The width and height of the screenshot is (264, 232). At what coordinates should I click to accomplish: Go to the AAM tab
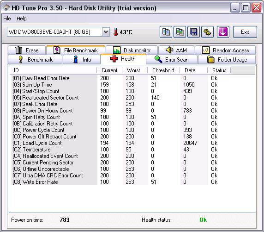point(176,50)
